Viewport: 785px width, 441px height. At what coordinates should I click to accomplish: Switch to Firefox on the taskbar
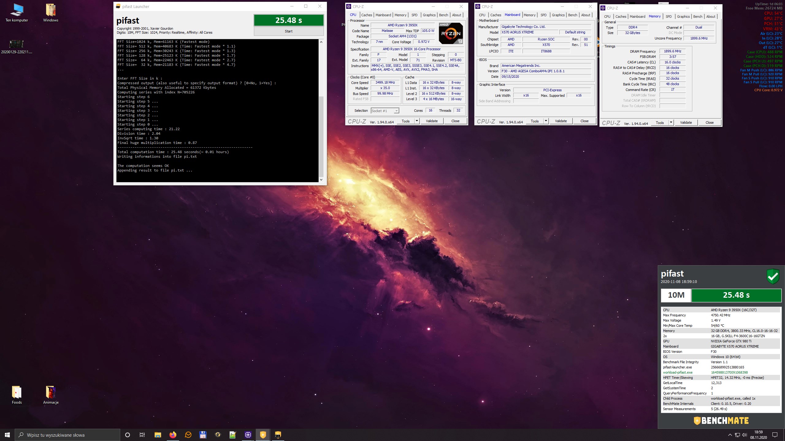point(173,435)
